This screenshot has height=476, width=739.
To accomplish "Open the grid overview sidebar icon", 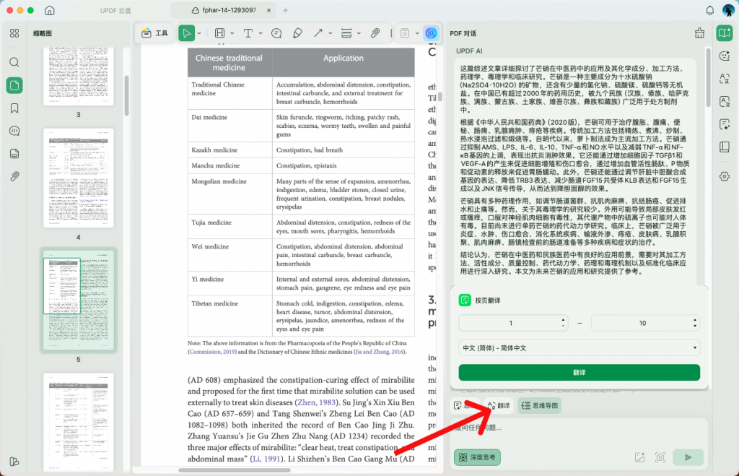I will [14, 33].
